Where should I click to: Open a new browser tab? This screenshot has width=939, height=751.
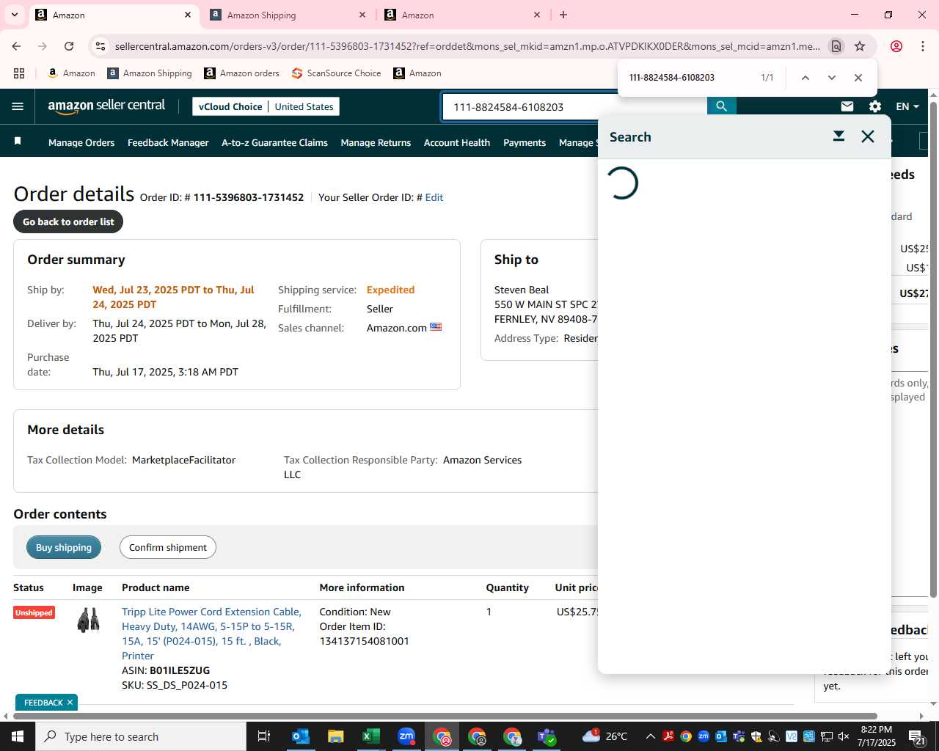click(x=563, y=15)
